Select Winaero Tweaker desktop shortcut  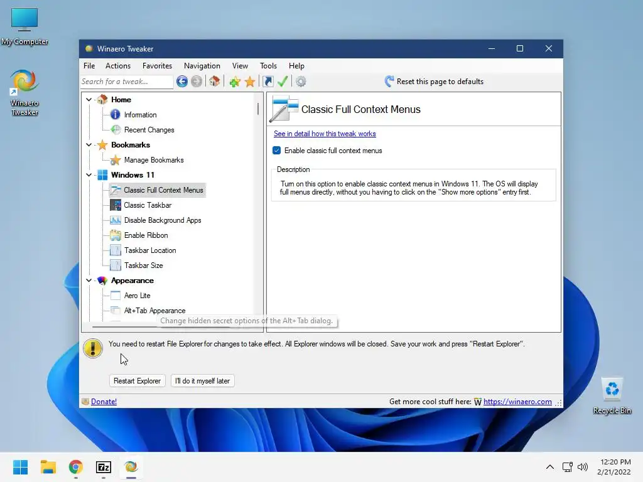24,93
